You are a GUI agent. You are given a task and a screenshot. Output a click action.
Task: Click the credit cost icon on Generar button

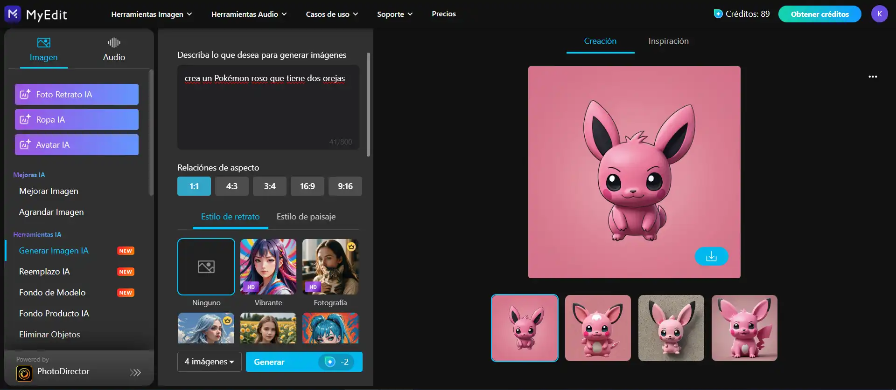point(330,362)
